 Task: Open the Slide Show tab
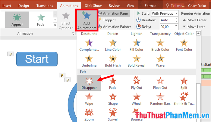pos(93,6)
